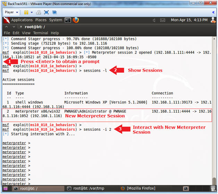Launch terminal from top panel icon

pos(68,20)
